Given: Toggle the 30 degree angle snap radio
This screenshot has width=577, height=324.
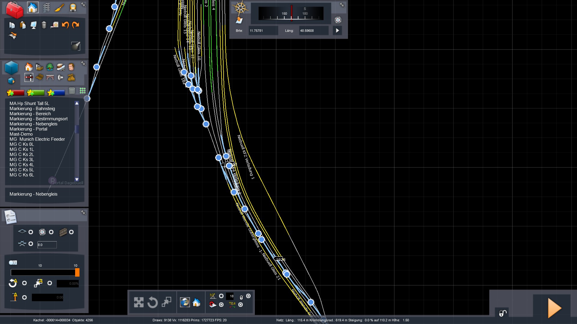Looking at the screenshot, I should click(221, 296).
